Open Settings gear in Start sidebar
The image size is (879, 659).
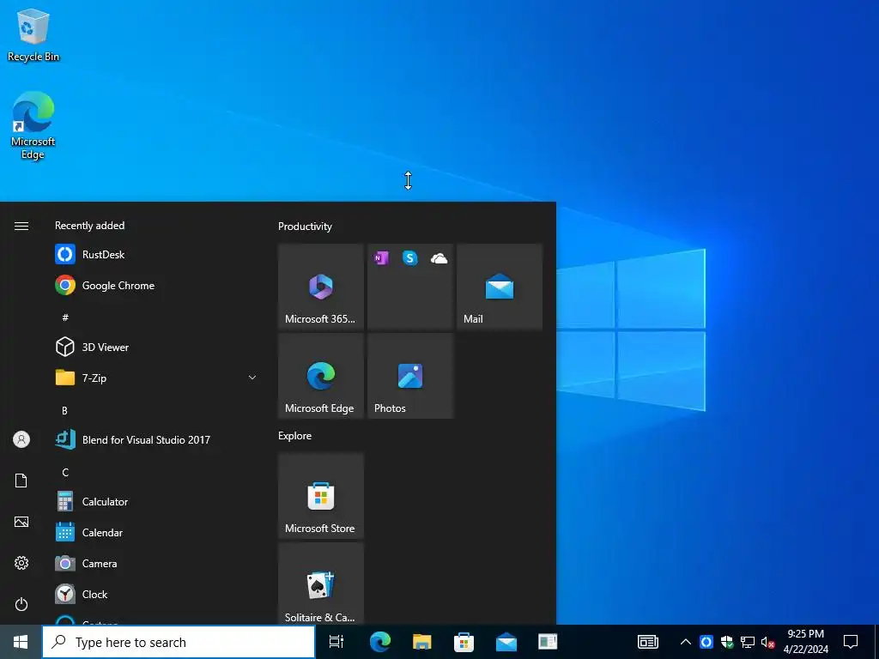(x=21, y=563)
